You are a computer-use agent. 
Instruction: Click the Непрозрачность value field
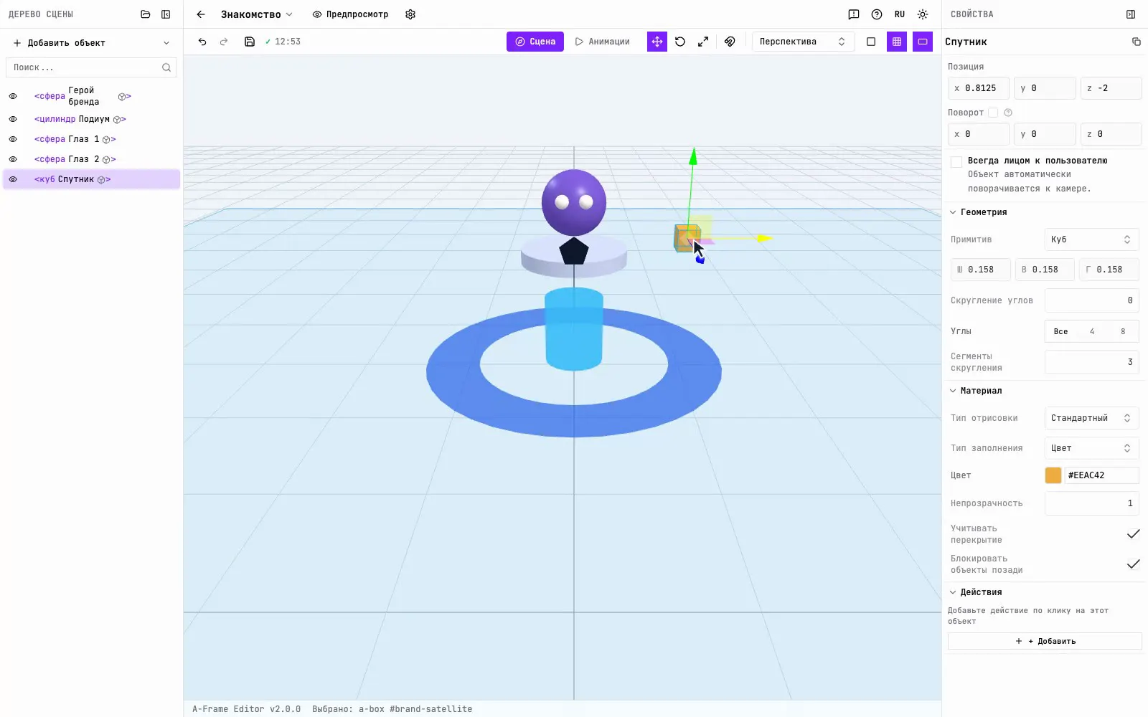tap(1091, 503)
